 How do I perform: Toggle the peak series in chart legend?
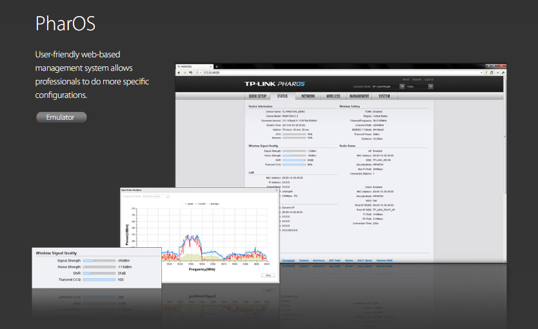[189, 203]
